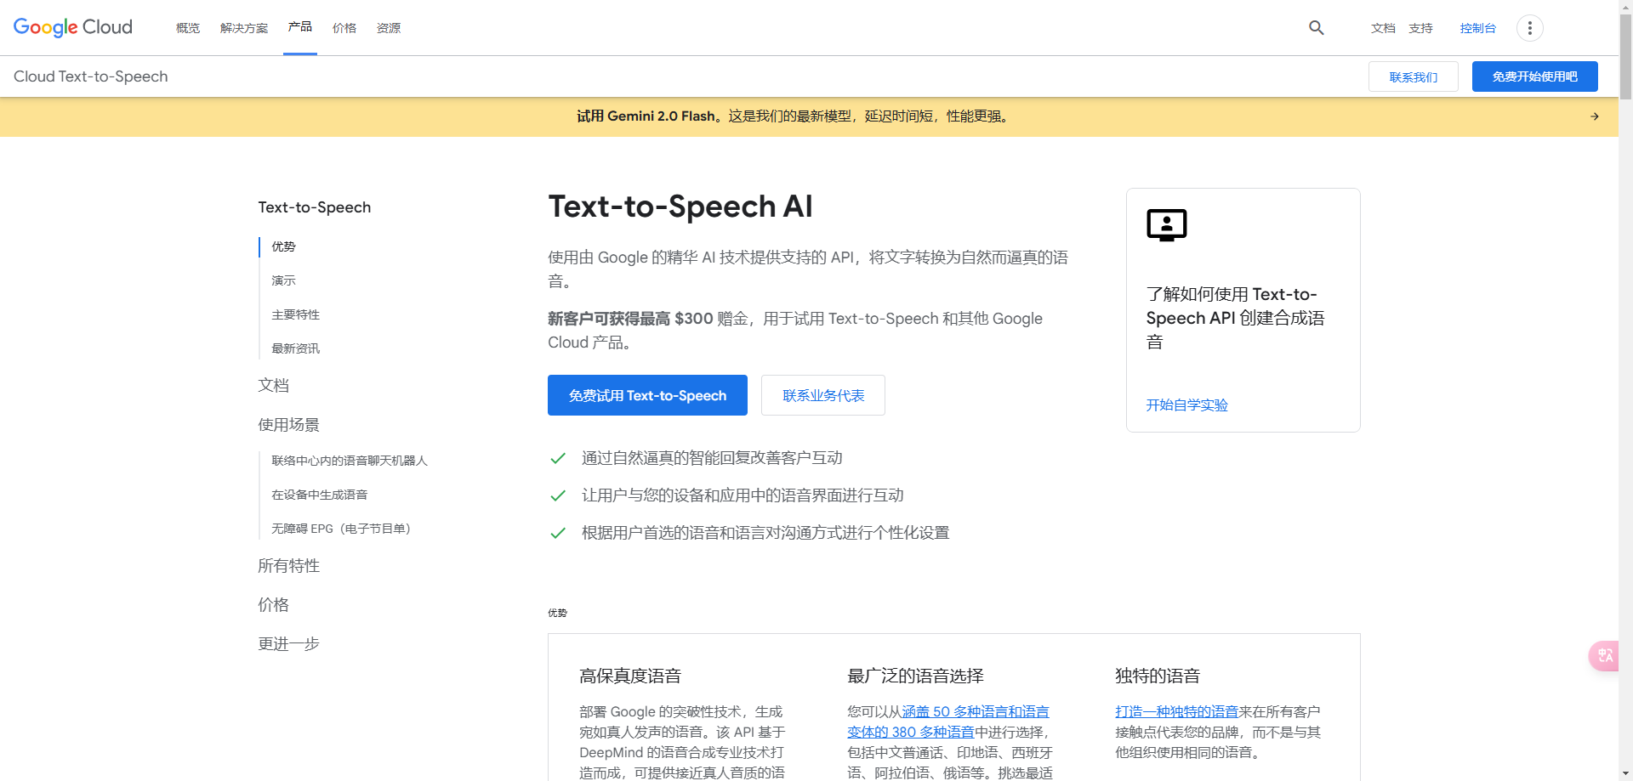
Task: Jump to 主要特性 in sidebar
Action: [x=295, y=314]
